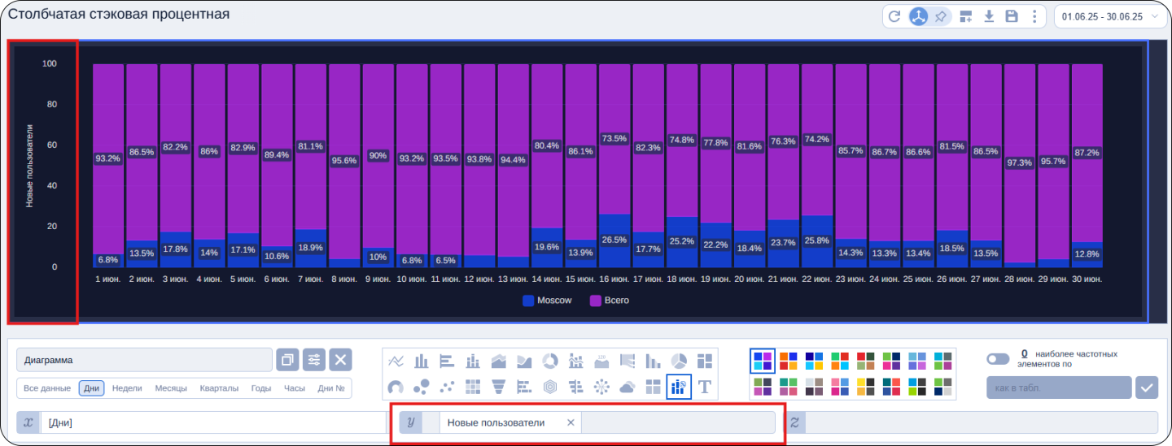The height and width of the screenshot is (446, 1172).
Task: Toggle the Moscow series in the legend
Action: point(547,301)
